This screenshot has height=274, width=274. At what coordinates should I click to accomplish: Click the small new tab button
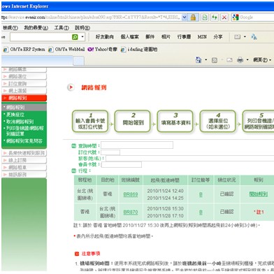click(x=78, y=61)
